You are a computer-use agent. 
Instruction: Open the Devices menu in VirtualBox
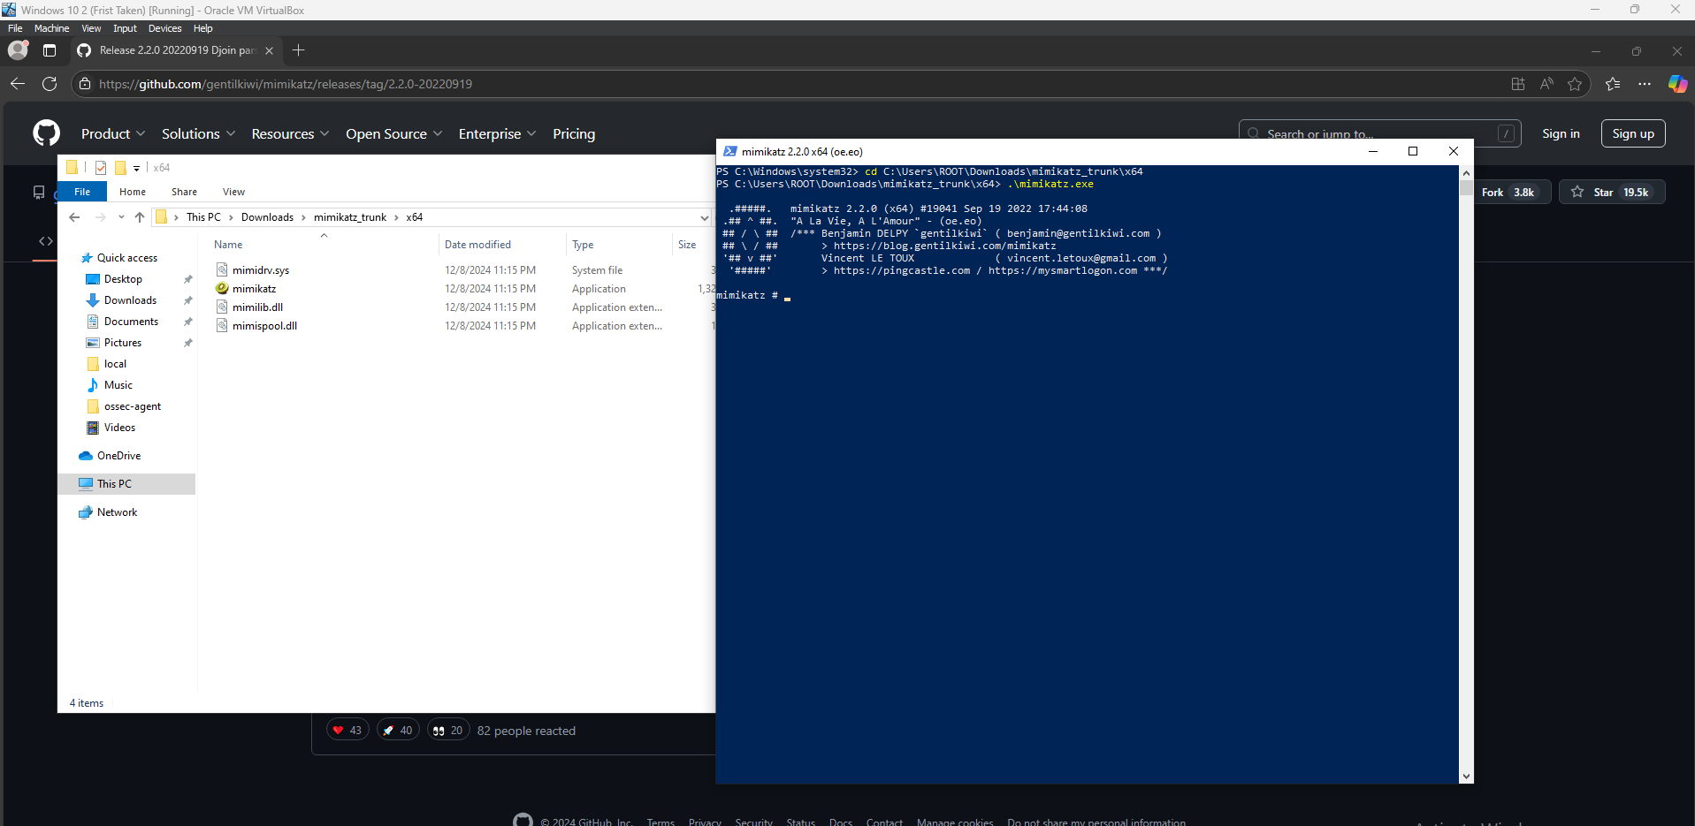tap(164, 28)
